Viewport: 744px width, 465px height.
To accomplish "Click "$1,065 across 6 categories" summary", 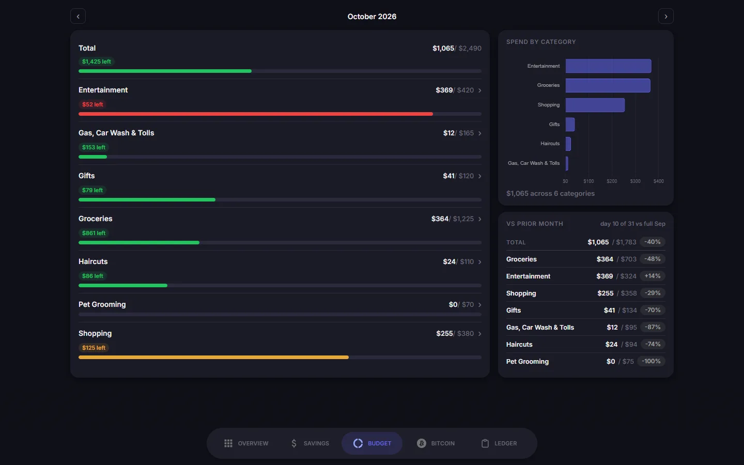I will click(550, 193).
